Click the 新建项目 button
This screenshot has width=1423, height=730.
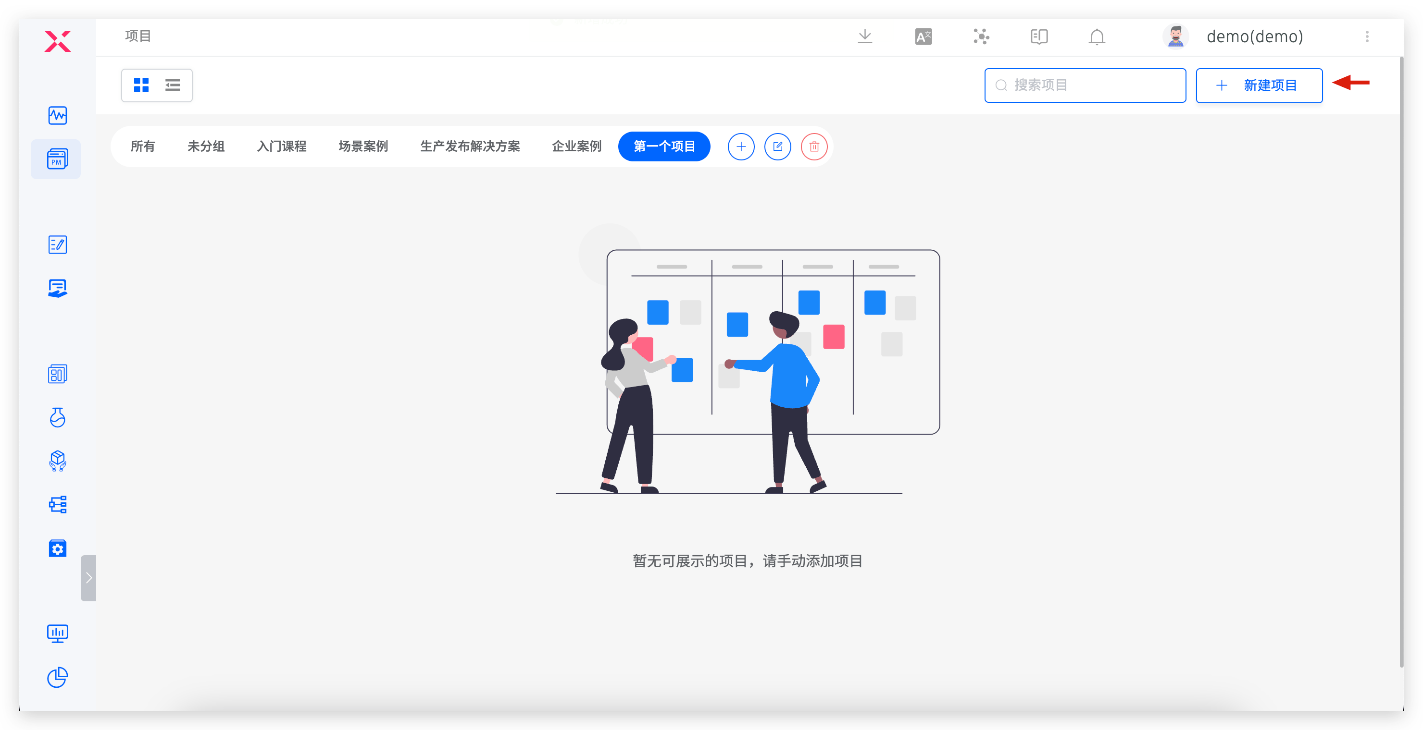1259,85
